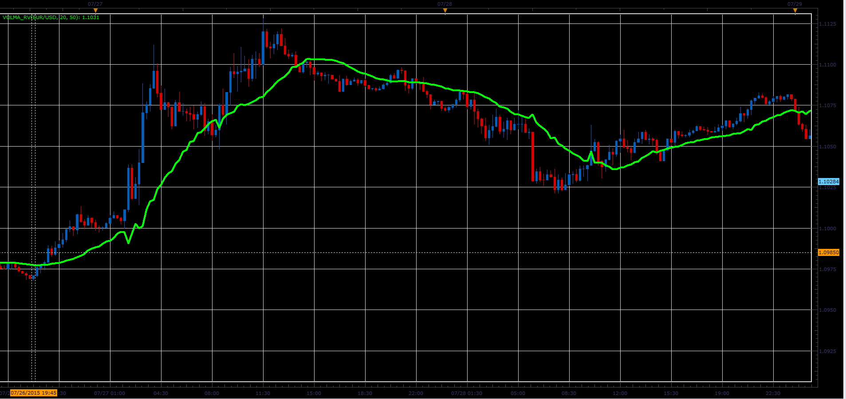The width and height of the screenshot is (846, 399).
Task: Click the 19:00 time axis label
Action: (x=722, y=393)
